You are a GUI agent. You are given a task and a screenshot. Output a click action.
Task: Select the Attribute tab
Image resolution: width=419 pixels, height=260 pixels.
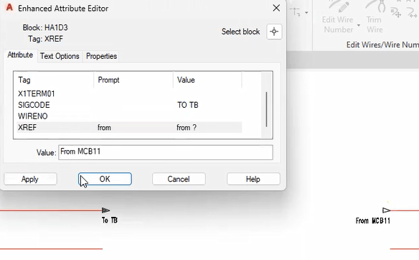click(x=20, y=55)
